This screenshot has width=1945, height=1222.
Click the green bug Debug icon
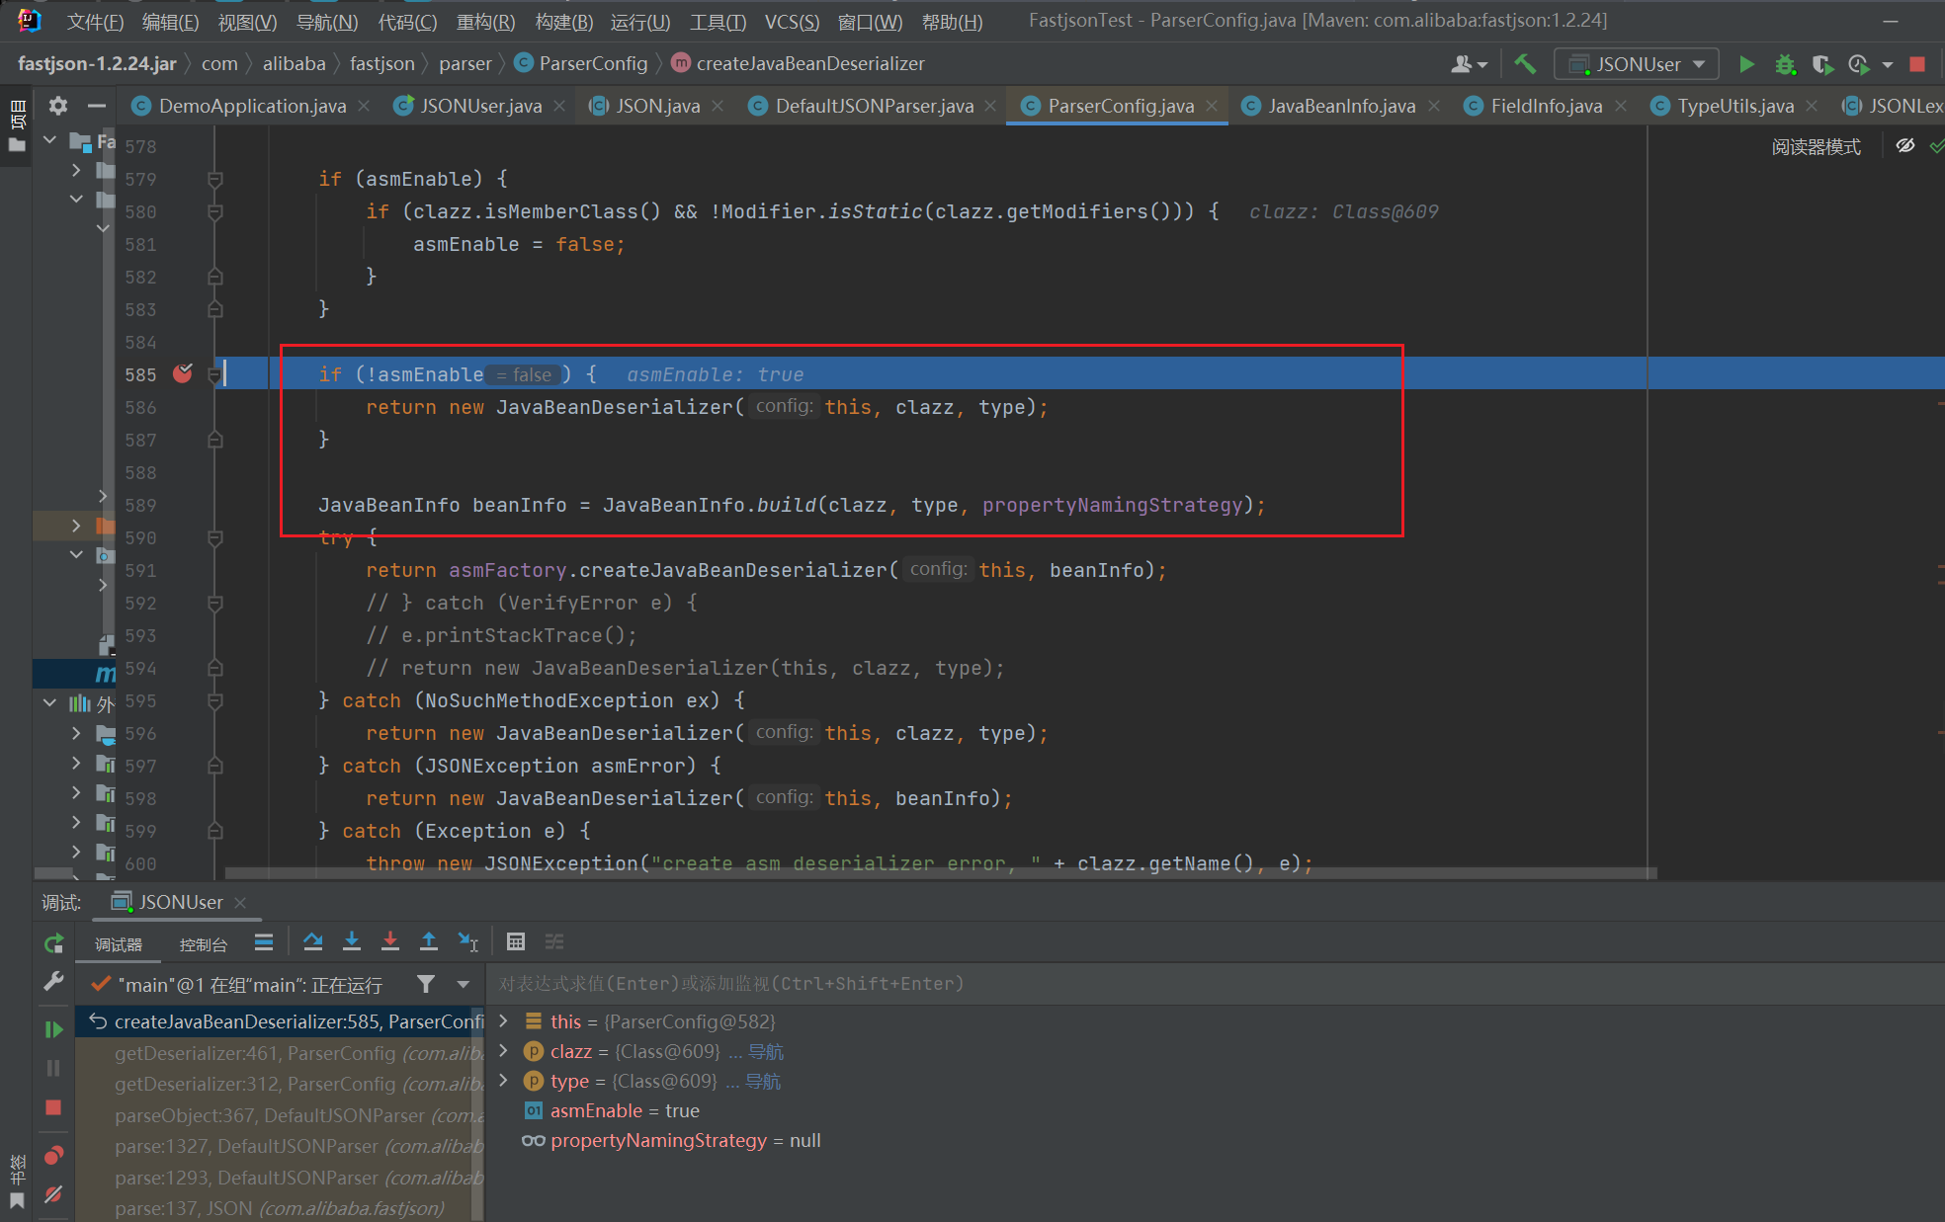point(1784,64)
